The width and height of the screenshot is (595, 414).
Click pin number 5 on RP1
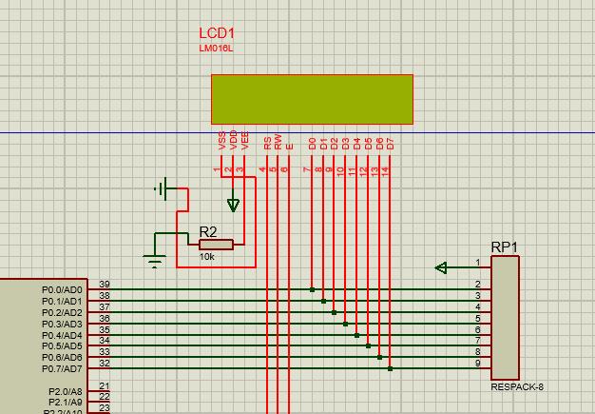point(478,318)
